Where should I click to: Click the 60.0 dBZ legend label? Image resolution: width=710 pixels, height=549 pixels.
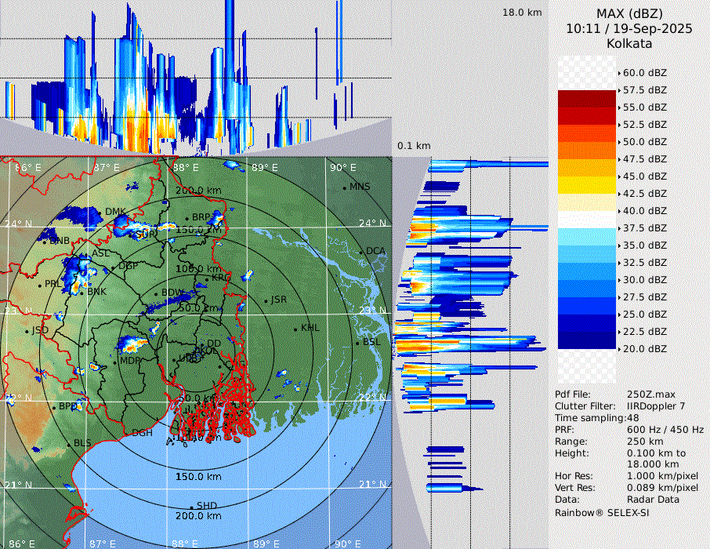pos(644,73)
